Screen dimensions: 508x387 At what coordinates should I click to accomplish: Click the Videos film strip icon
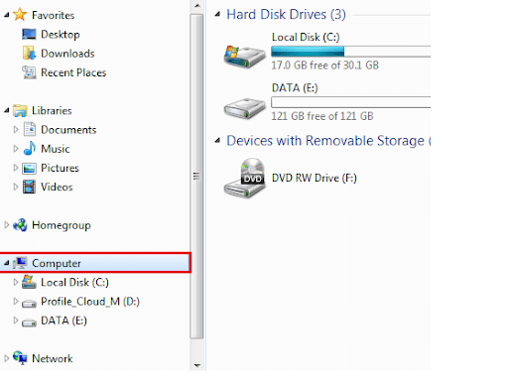29,187
